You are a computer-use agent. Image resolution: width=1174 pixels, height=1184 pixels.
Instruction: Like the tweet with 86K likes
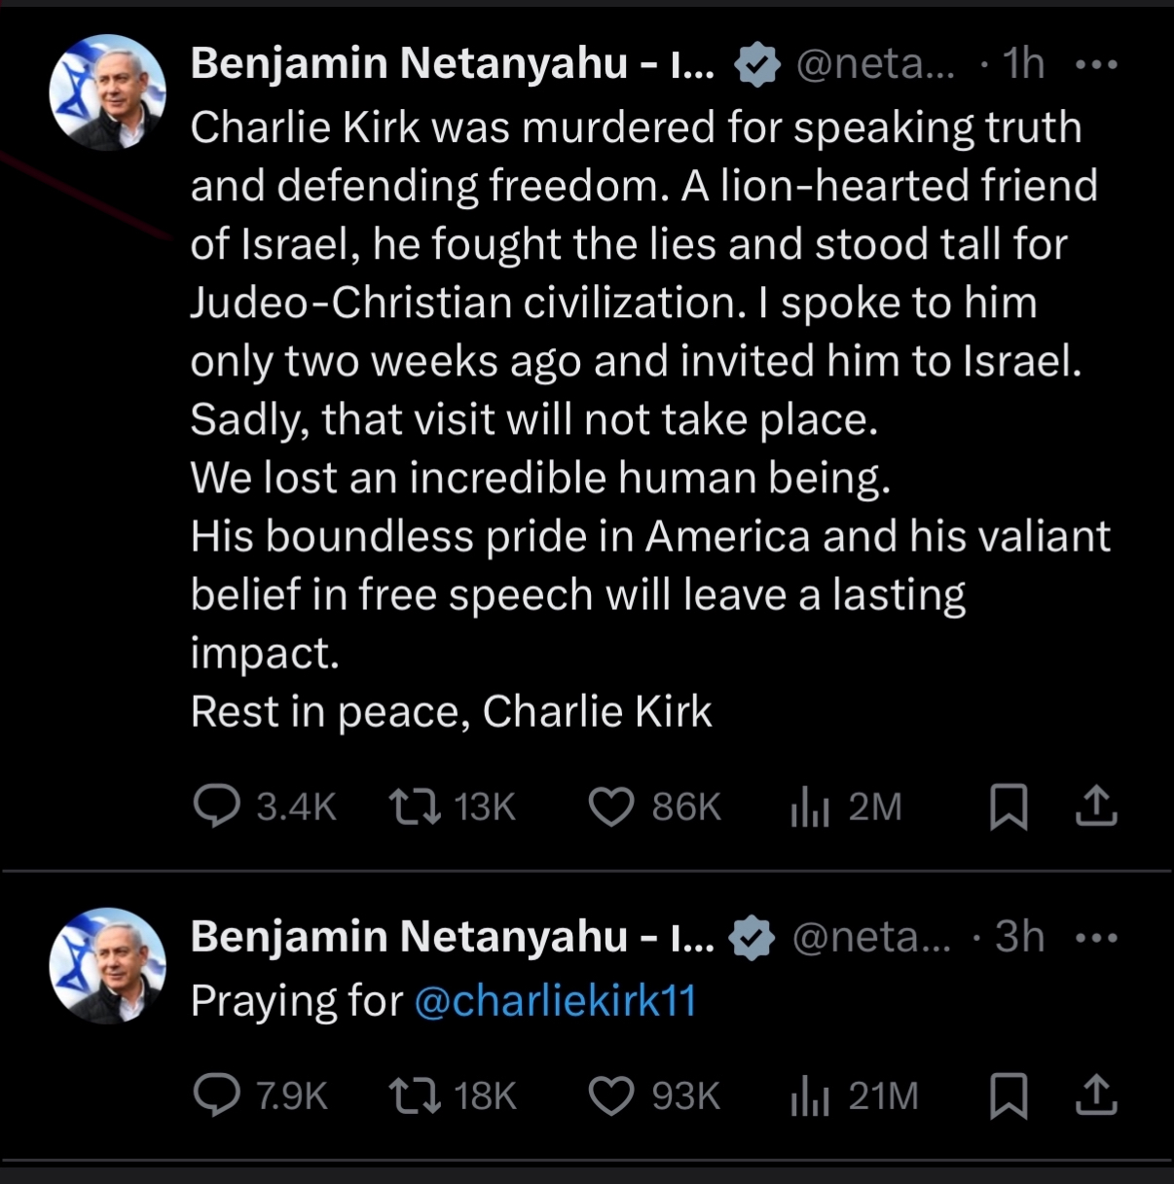click(x=611, y=807)
